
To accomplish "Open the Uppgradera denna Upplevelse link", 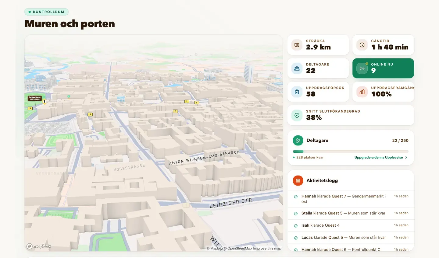I will coord(381,157).
